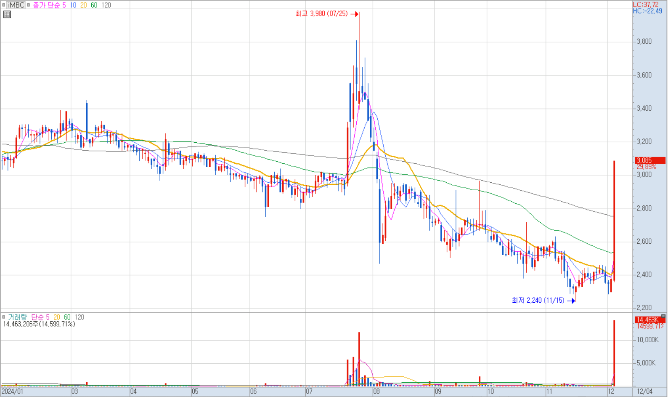Select the magenta 5 volume moving average
Screen dimensions: 668x397
tap(48, 317)
